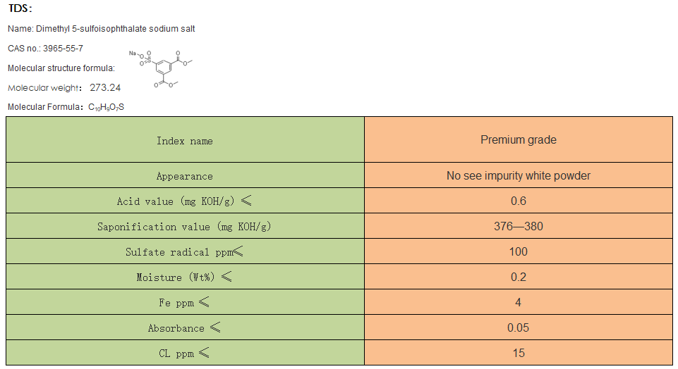Screen dimensions: 678x369
Task: Select the Saponification value label cell
Action: point(185,227)
